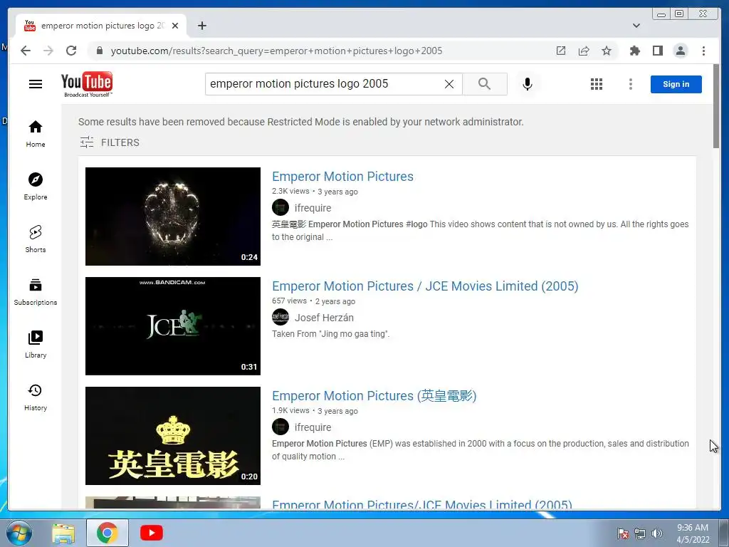The height and width of the screenshot is (547, 729).
Task: Open the taskbar clock showing 9:36 AM
Action: click(693, 533)
